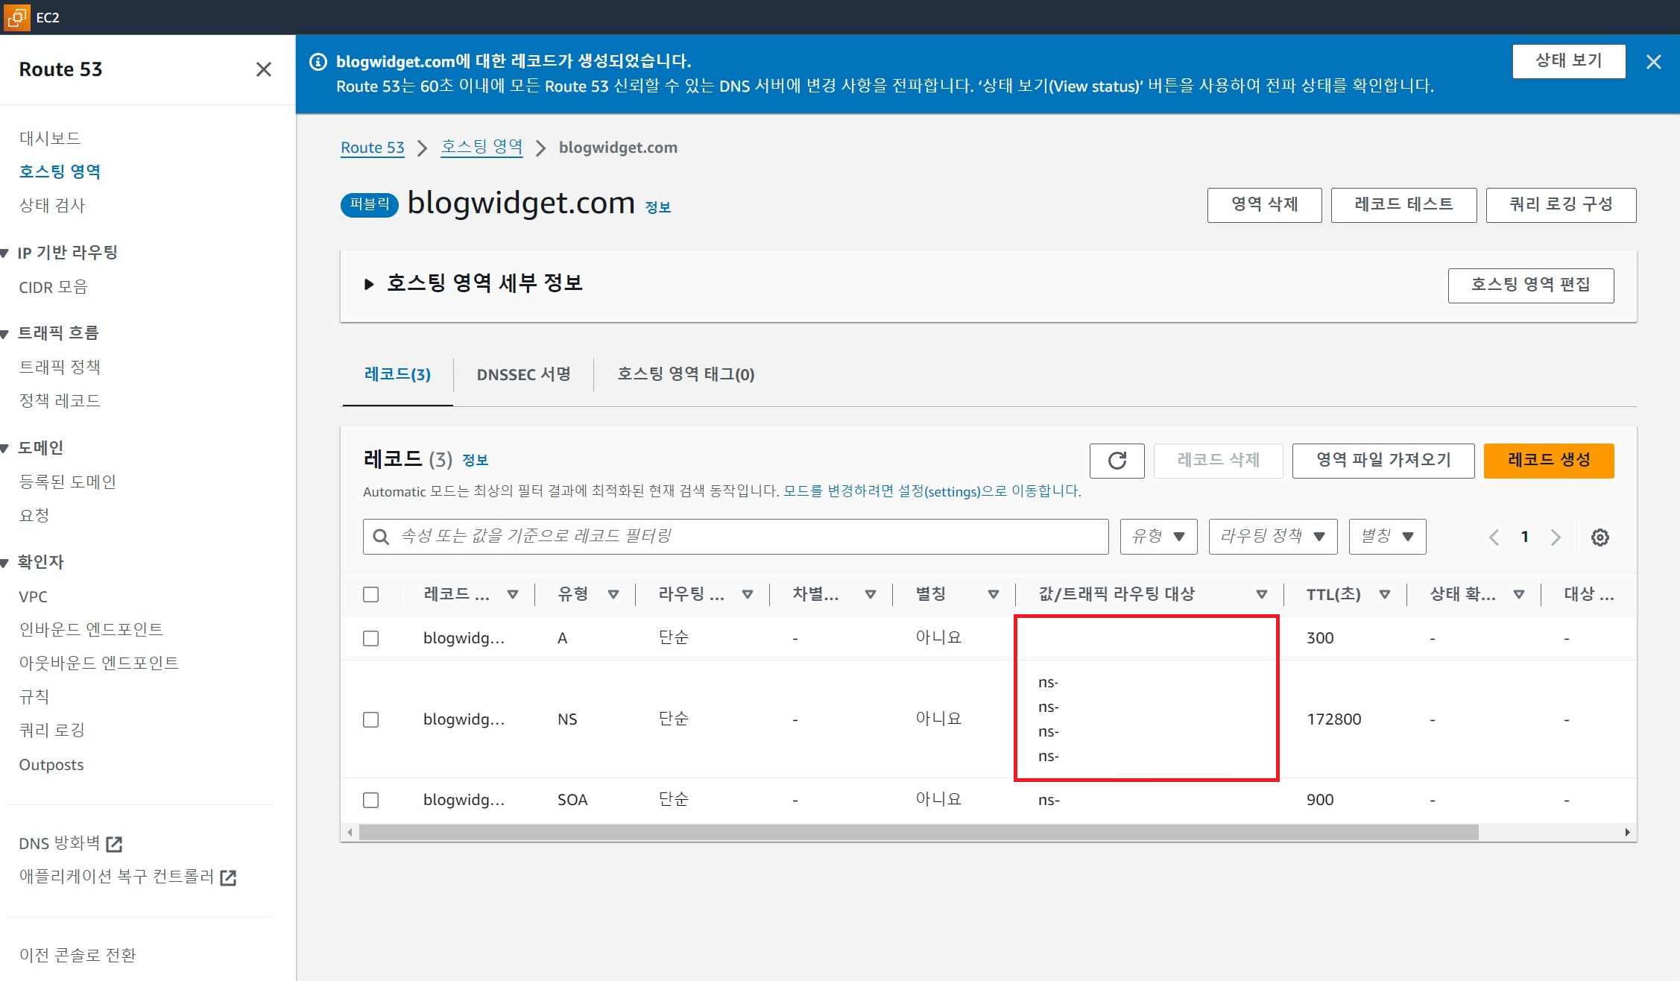The height and width of the screenshot is (981, 1680).
Task: Toggle the select-all records checkbox
Action: click(x=370, y=594)
